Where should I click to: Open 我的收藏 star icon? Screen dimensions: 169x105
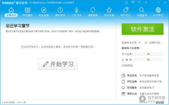tap(109, 10)
